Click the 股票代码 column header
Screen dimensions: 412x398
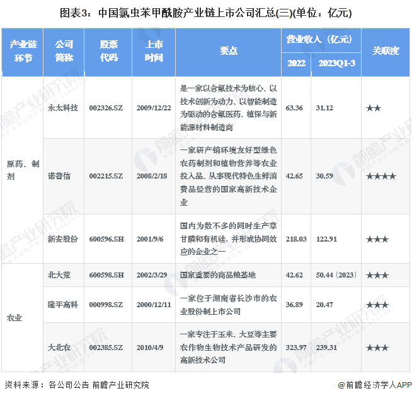108,51
